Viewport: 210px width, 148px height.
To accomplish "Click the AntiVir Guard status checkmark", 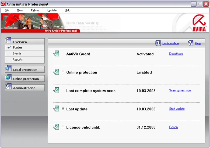I will [56, 54].
